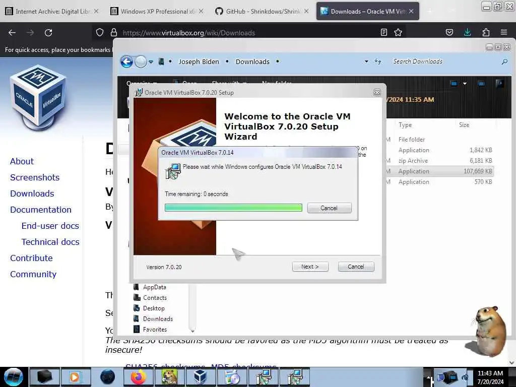Screen dimensions: 516x387
Task: Click the navigation pane scroll down arrow
Action: [192, 331]
